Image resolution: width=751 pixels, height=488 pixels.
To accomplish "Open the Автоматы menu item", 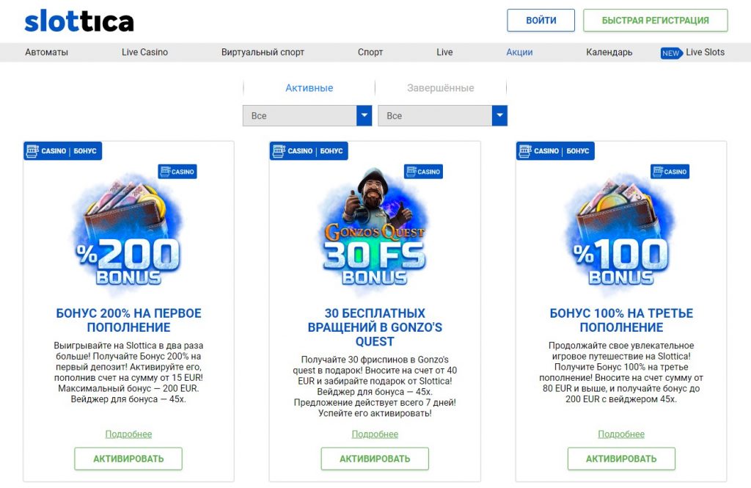I will (46, 52).
